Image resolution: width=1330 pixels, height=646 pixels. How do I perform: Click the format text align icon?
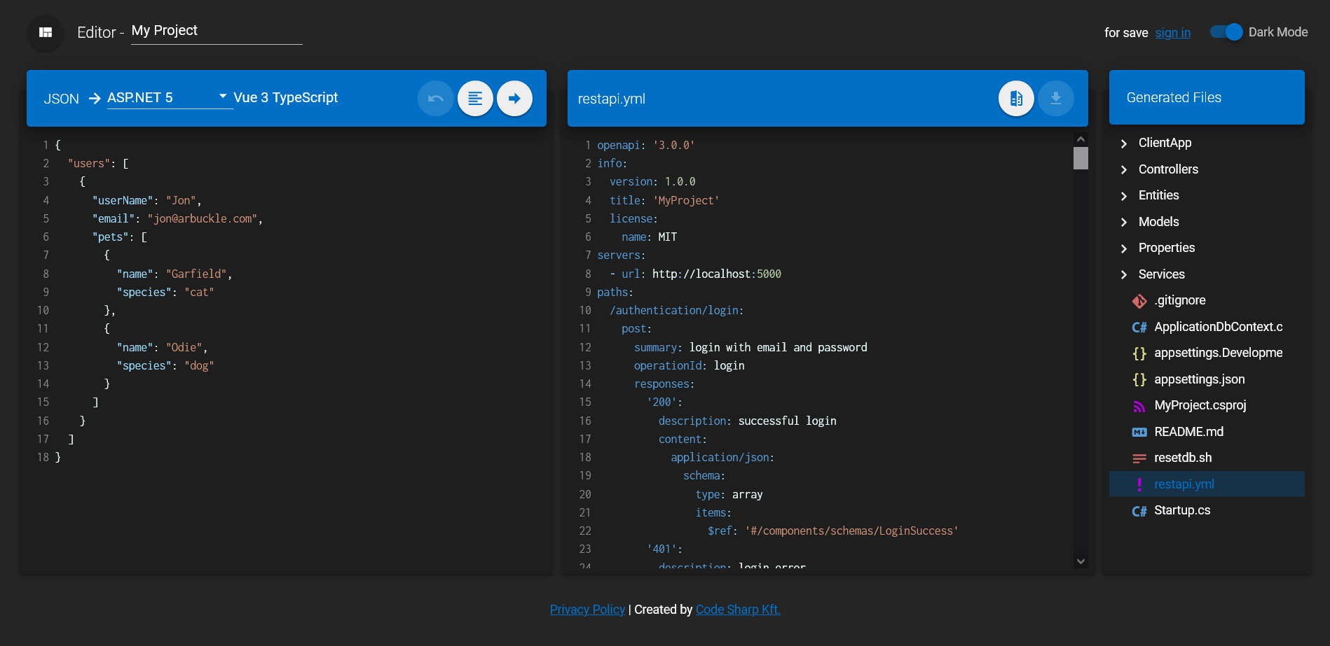(x=475, y=99)
